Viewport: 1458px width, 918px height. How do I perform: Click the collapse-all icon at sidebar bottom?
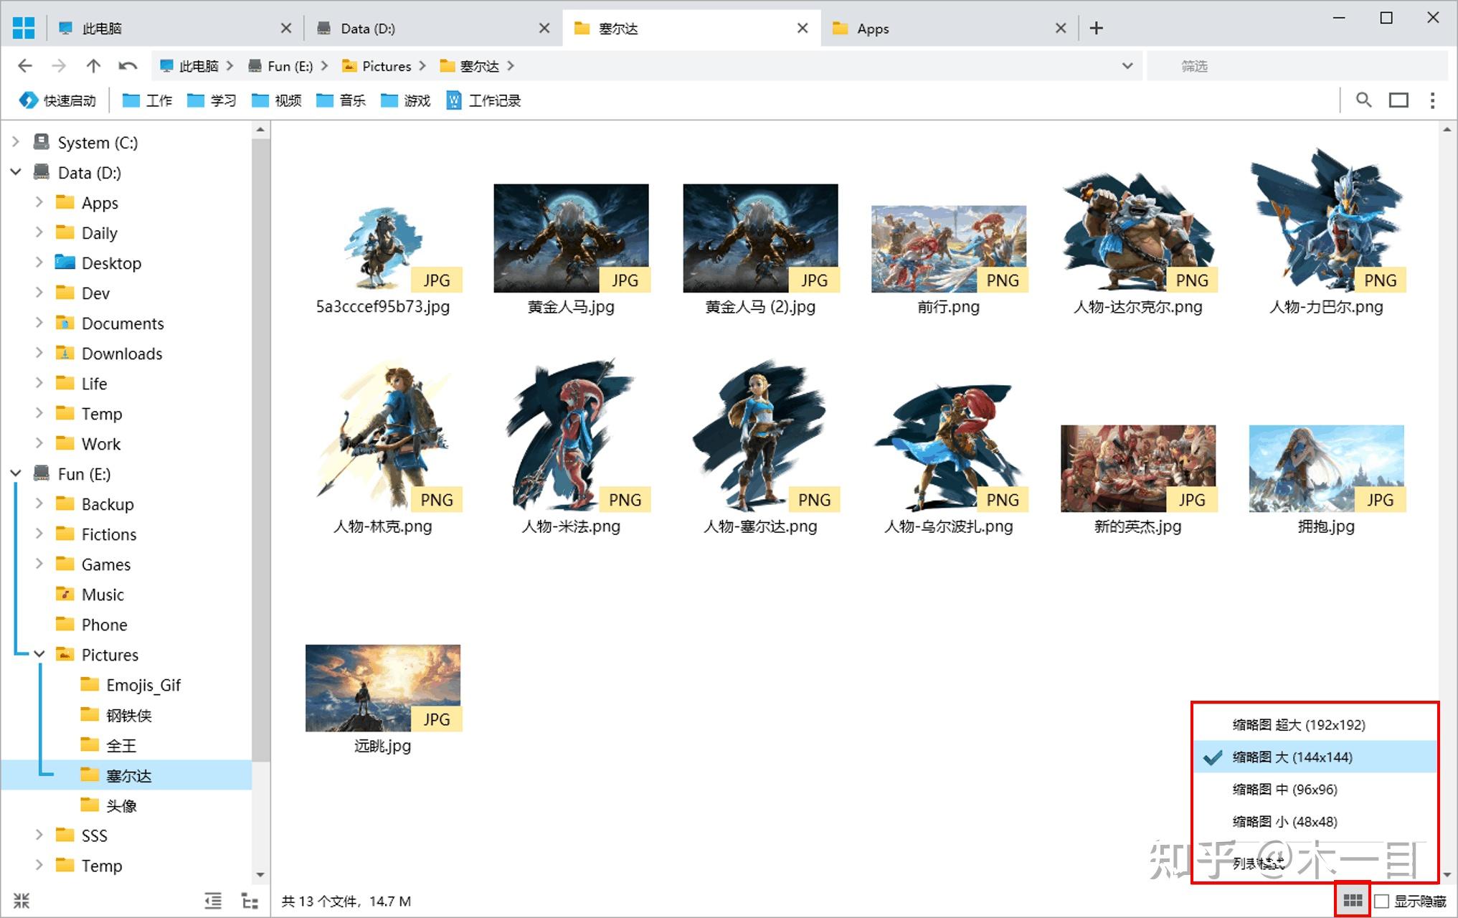pyautogui.click(x=22, y=901)
